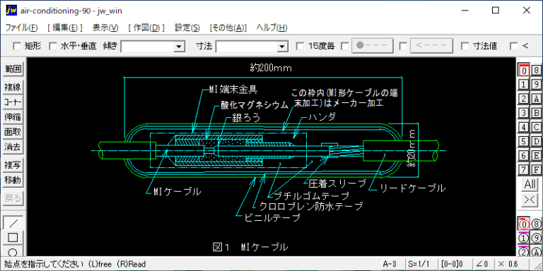Viewport: 543px width, 271px height.
Task: Enable the 矩形 checkbox
Action: tap(17, 46)
